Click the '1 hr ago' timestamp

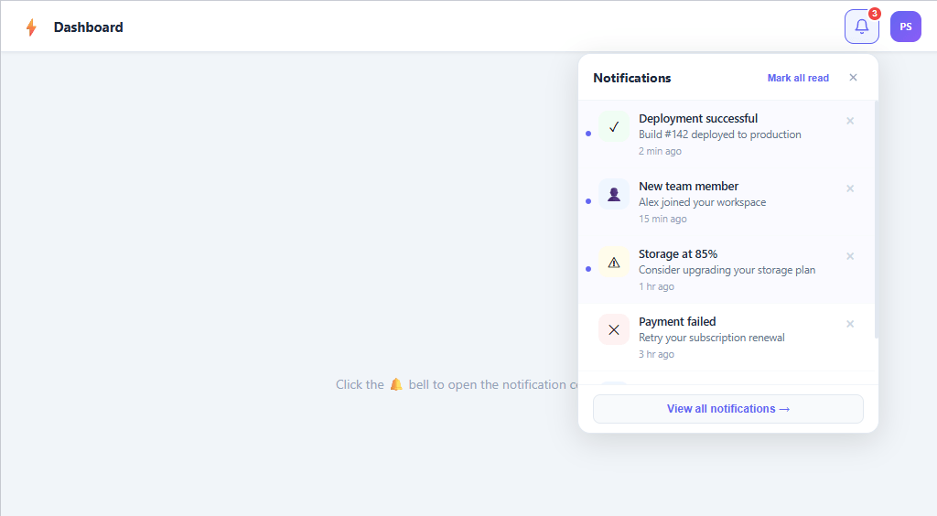point(656,286)
